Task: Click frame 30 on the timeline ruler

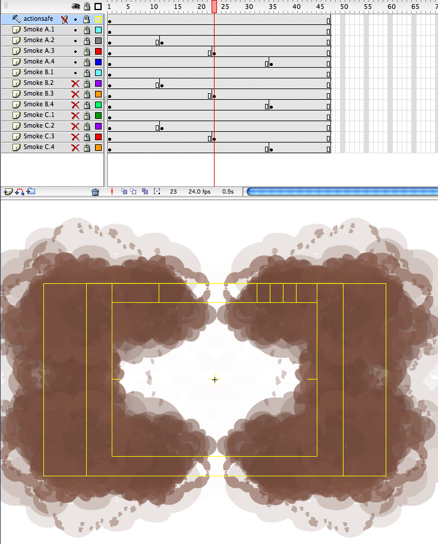Action: [249, 7]
